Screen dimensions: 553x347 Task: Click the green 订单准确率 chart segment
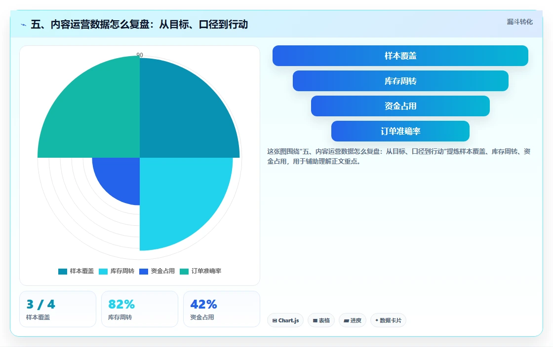click(x=95, y=112)
